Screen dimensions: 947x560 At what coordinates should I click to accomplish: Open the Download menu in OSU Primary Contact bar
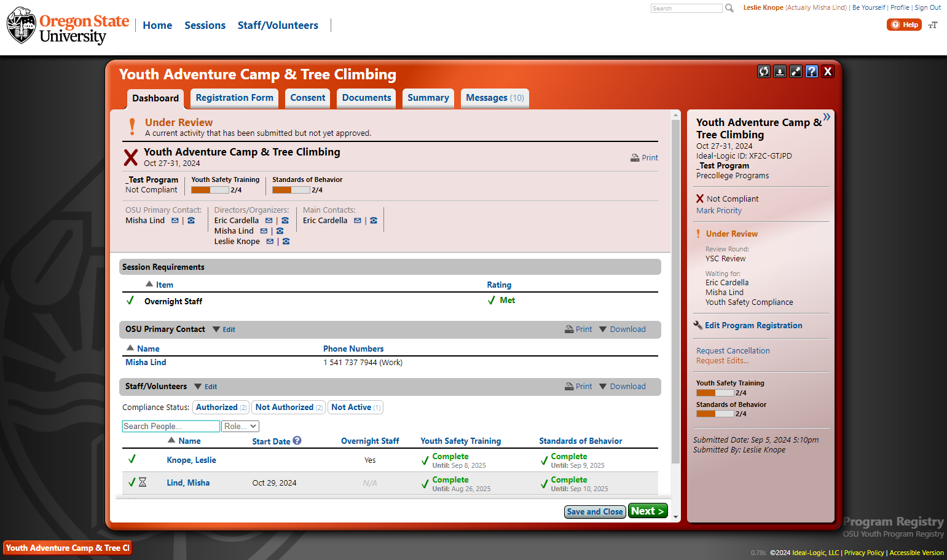[623, 329]
